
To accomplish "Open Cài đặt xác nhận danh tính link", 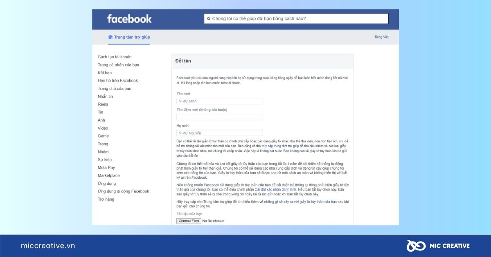I will click(275, 190).
